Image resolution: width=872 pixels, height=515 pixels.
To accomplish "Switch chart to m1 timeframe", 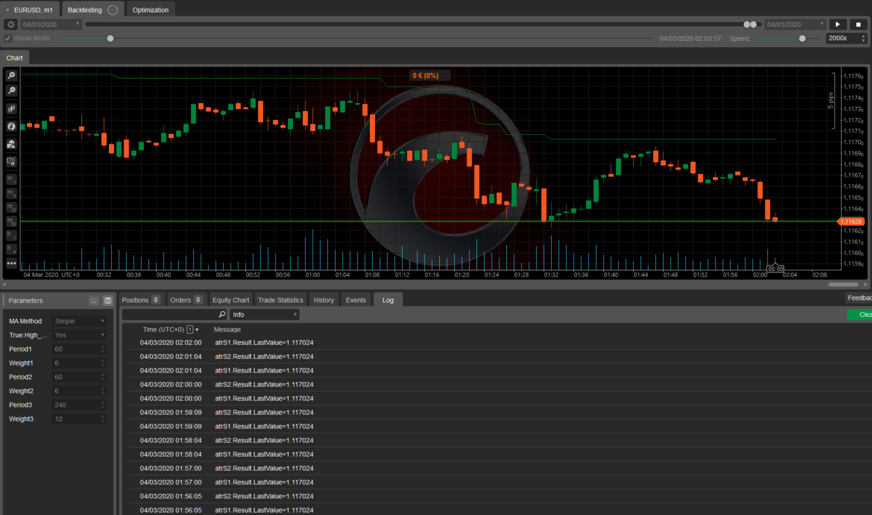I will (x=11, y=179).
